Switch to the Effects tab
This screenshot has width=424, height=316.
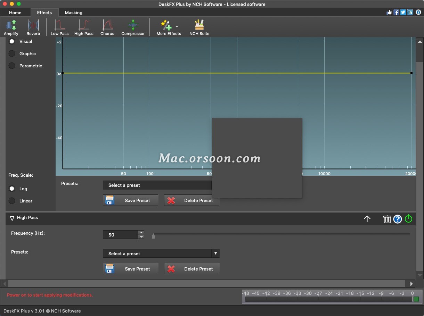(44, 13)
